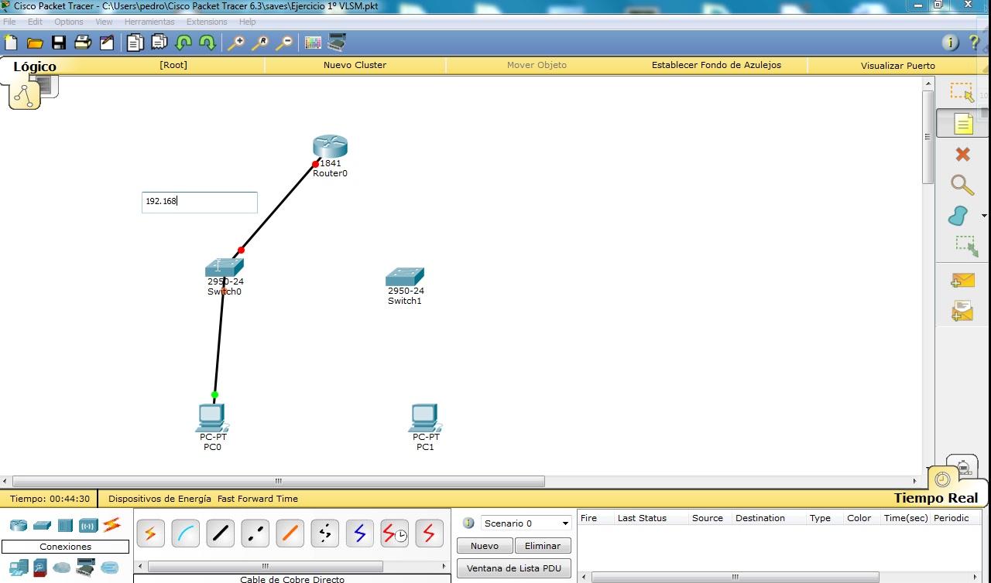Viewport: 991px width, 583px height.
Task: Switch to Tiempo Real mode tab
Action: (936, 498)
